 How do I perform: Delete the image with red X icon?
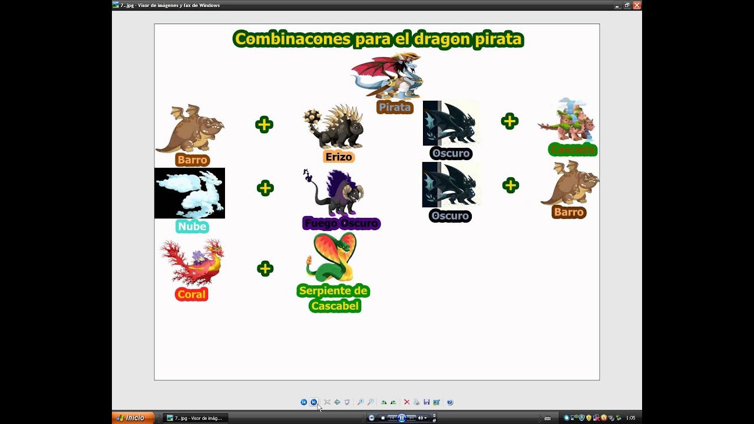point(406,402)
